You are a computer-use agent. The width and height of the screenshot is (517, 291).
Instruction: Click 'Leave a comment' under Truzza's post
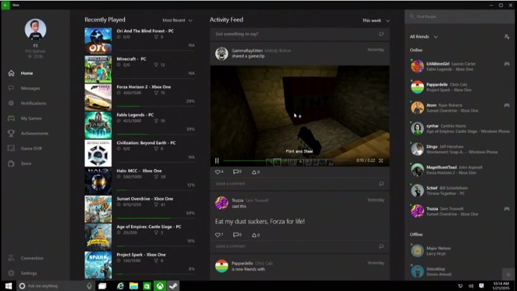[x=300, y=246]
